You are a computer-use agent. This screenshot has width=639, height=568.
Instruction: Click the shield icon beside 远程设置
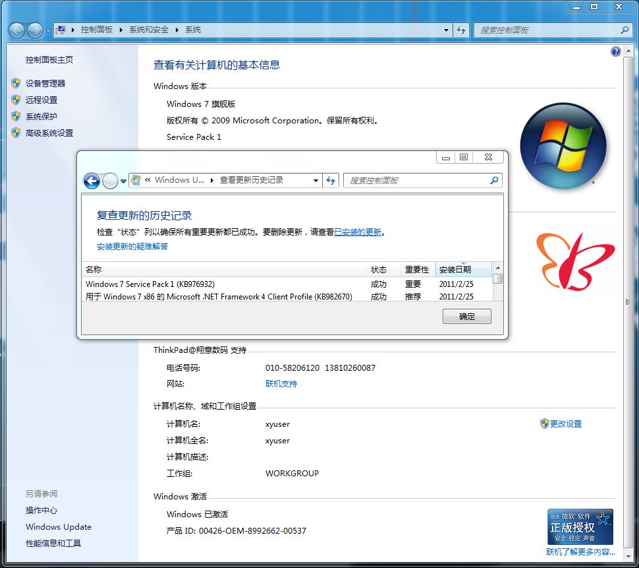tap(16, 100)
